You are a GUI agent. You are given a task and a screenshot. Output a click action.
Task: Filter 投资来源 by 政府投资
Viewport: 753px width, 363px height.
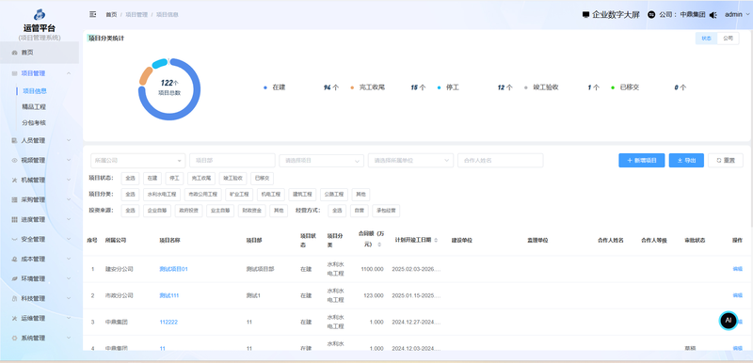point(189,210)
